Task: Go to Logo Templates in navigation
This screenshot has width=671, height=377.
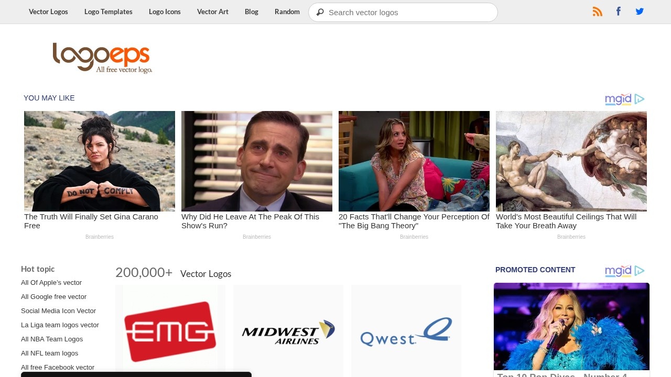Action: [x=109, y=12]
